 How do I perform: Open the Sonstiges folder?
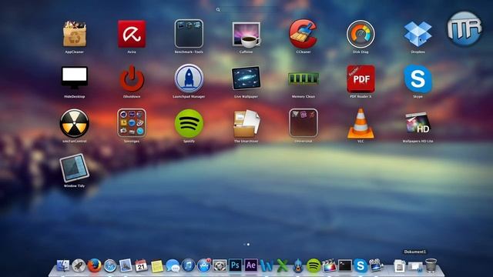(132, 123)
